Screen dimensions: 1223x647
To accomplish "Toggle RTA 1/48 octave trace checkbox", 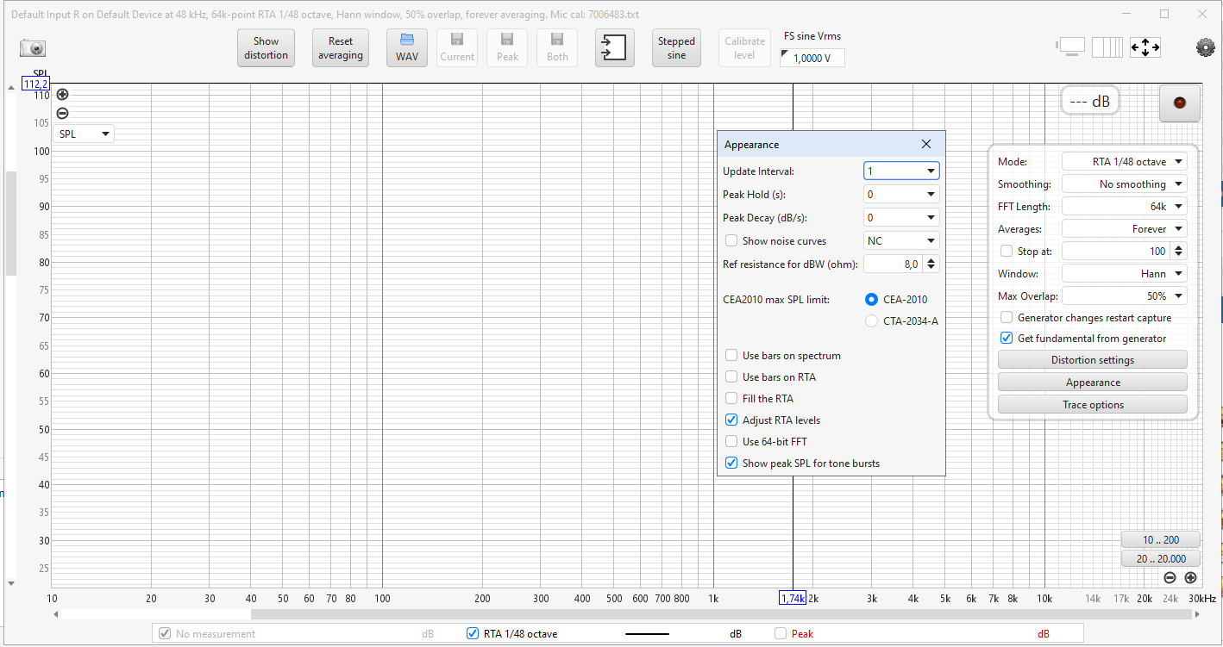I will (x=472, y=634).
